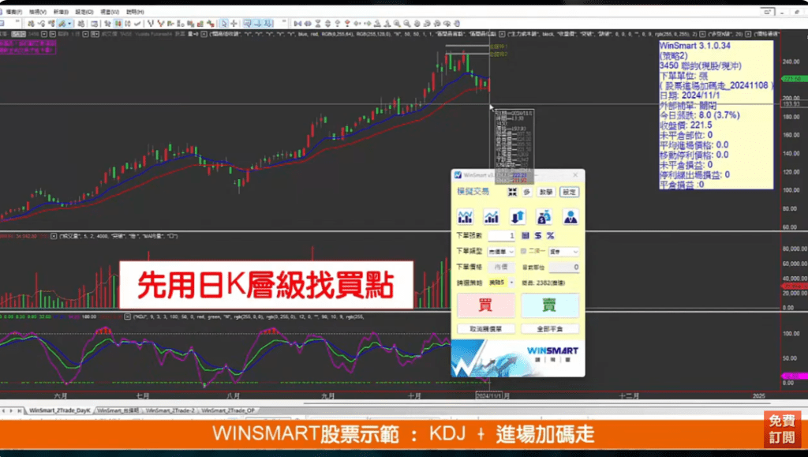Open the candlestick chart icon in WinSmart panel
The width and height of the screenshot is (808, 457).
click(x=465, y=217)
